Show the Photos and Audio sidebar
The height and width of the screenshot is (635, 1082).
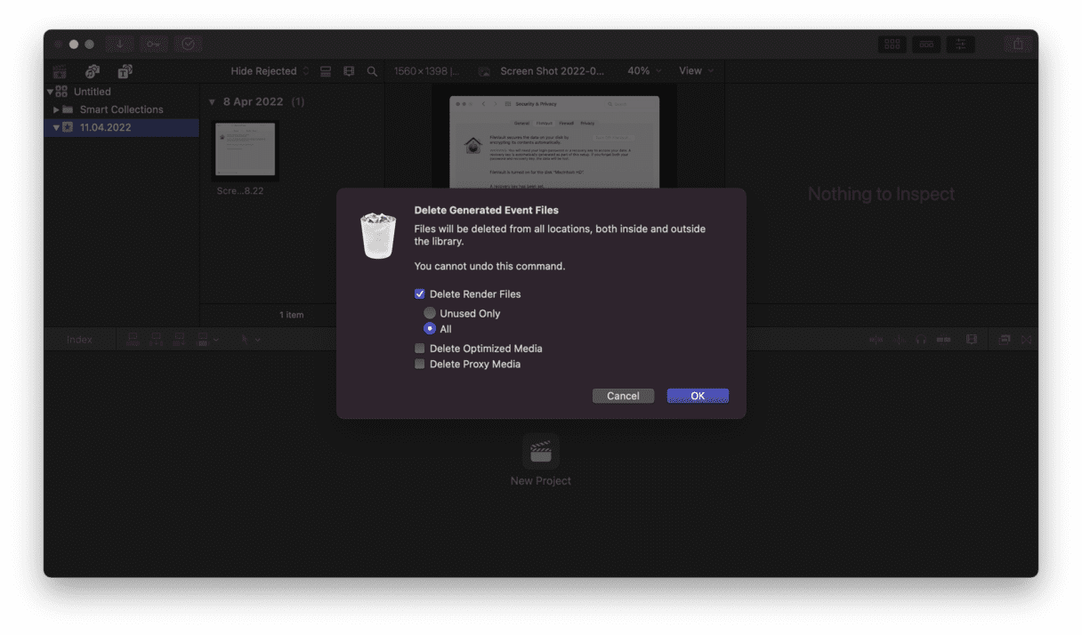click(93, 71)
